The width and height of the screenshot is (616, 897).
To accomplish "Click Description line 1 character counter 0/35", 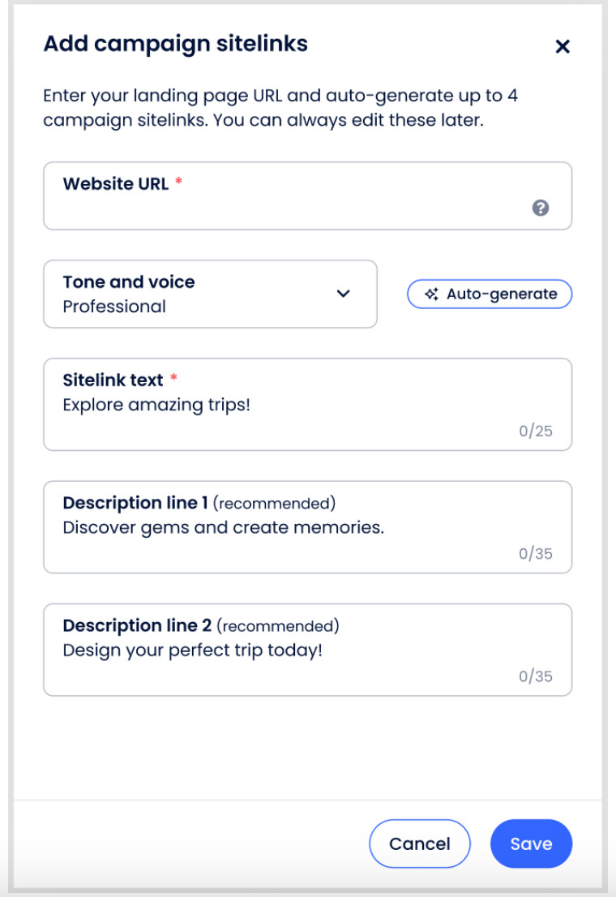I will [x=536, y=554].
